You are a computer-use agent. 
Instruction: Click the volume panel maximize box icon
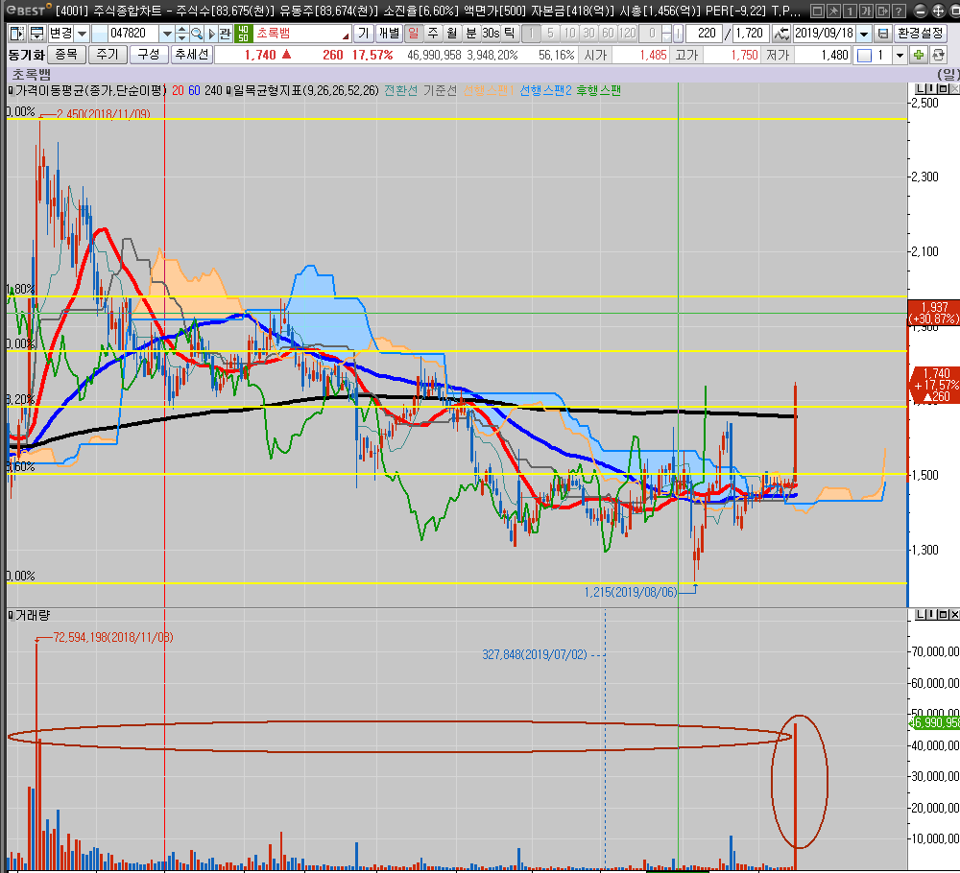944,615
